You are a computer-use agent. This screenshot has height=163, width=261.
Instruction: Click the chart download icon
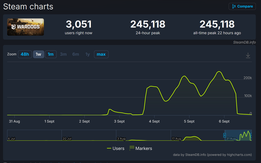pyautogui.click(x=248, y=55)
